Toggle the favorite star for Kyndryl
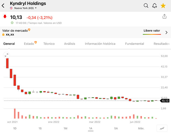Screen dimensions: 171x134 coord(163,6)
